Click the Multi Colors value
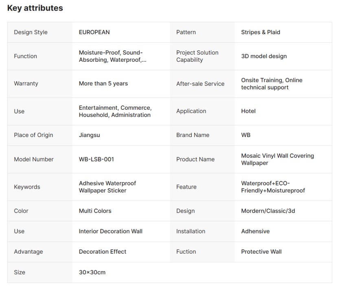Viewport: 338px width, 289px height. click(95, 211)
